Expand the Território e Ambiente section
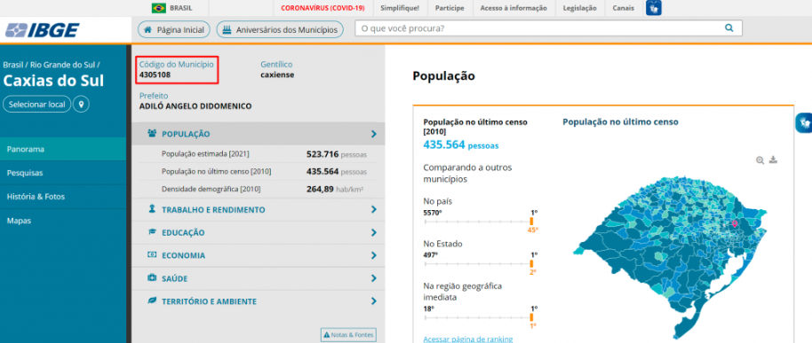Viewport: 812px width, 343px height. 259,301
